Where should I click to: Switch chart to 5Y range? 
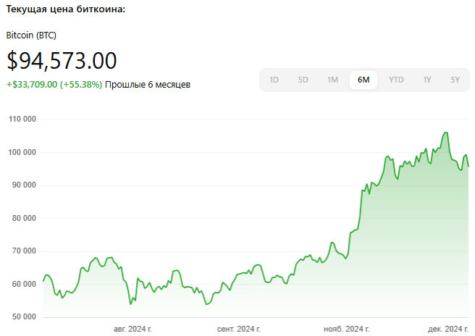(x=455, y=80)
